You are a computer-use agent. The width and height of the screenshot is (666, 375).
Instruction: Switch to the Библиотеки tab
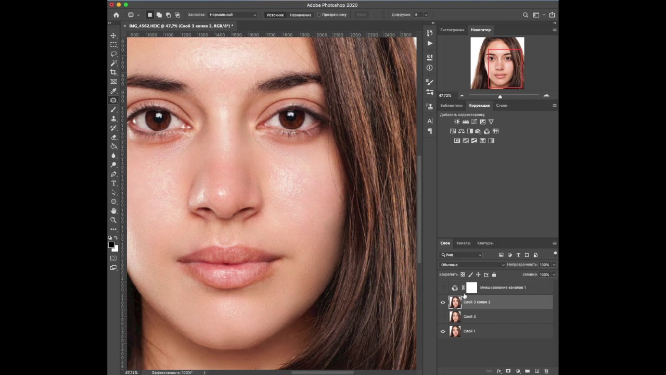(x=451, y=105)
